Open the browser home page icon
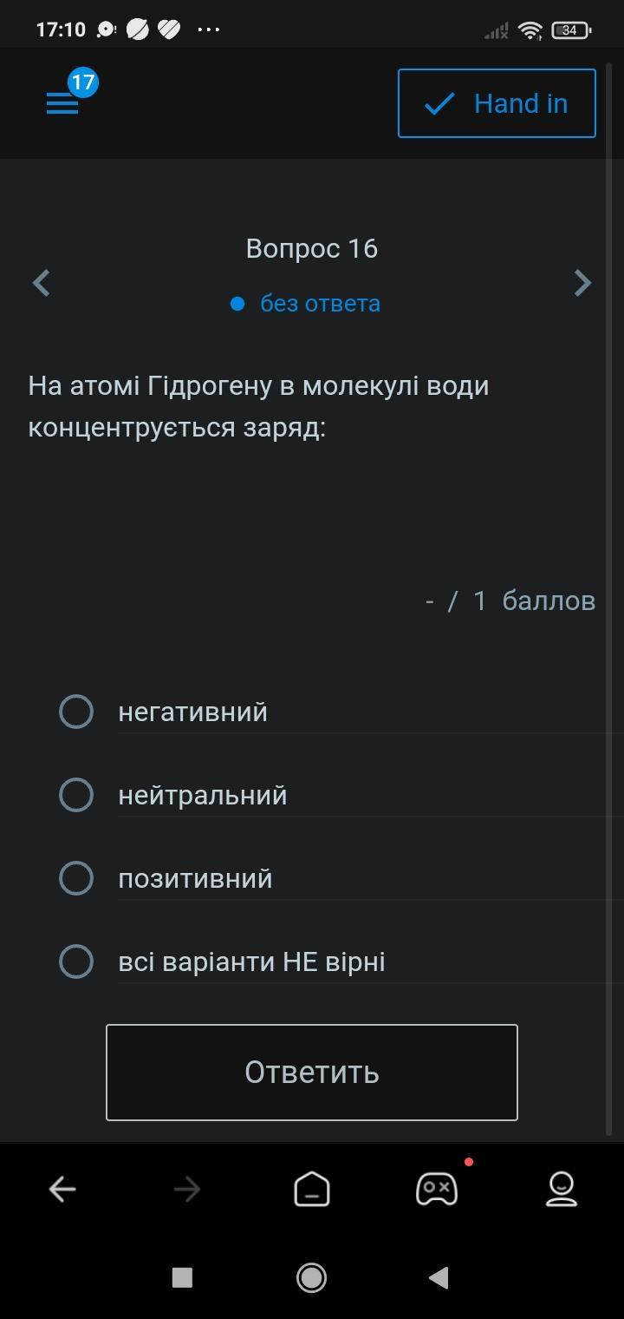 click(x=312, y=1189)
